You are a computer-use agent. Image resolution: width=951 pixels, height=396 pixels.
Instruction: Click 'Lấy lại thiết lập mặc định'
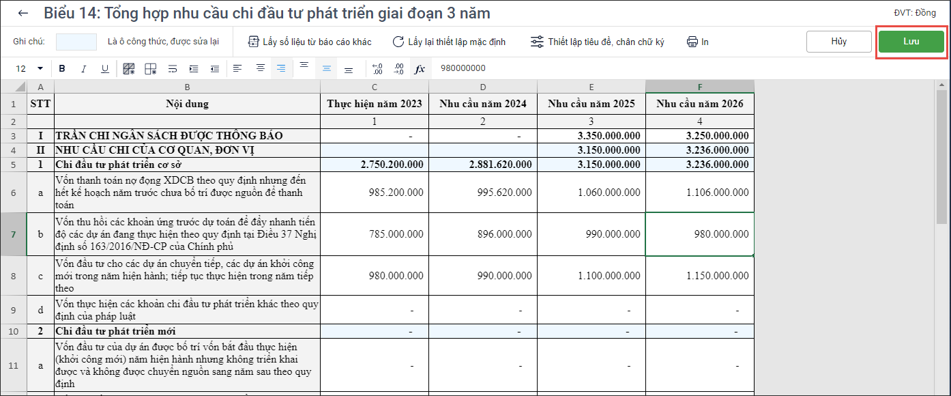point(449,42)
